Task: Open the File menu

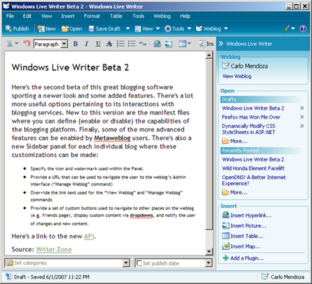Action: (10, 16)
